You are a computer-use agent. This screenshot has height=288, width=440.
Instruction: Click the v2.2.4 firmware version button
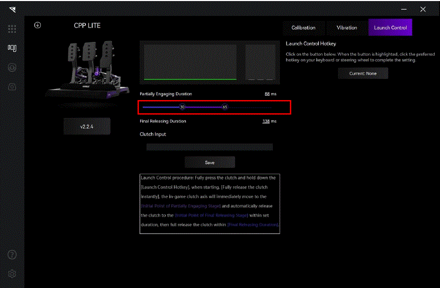point(87,127)
